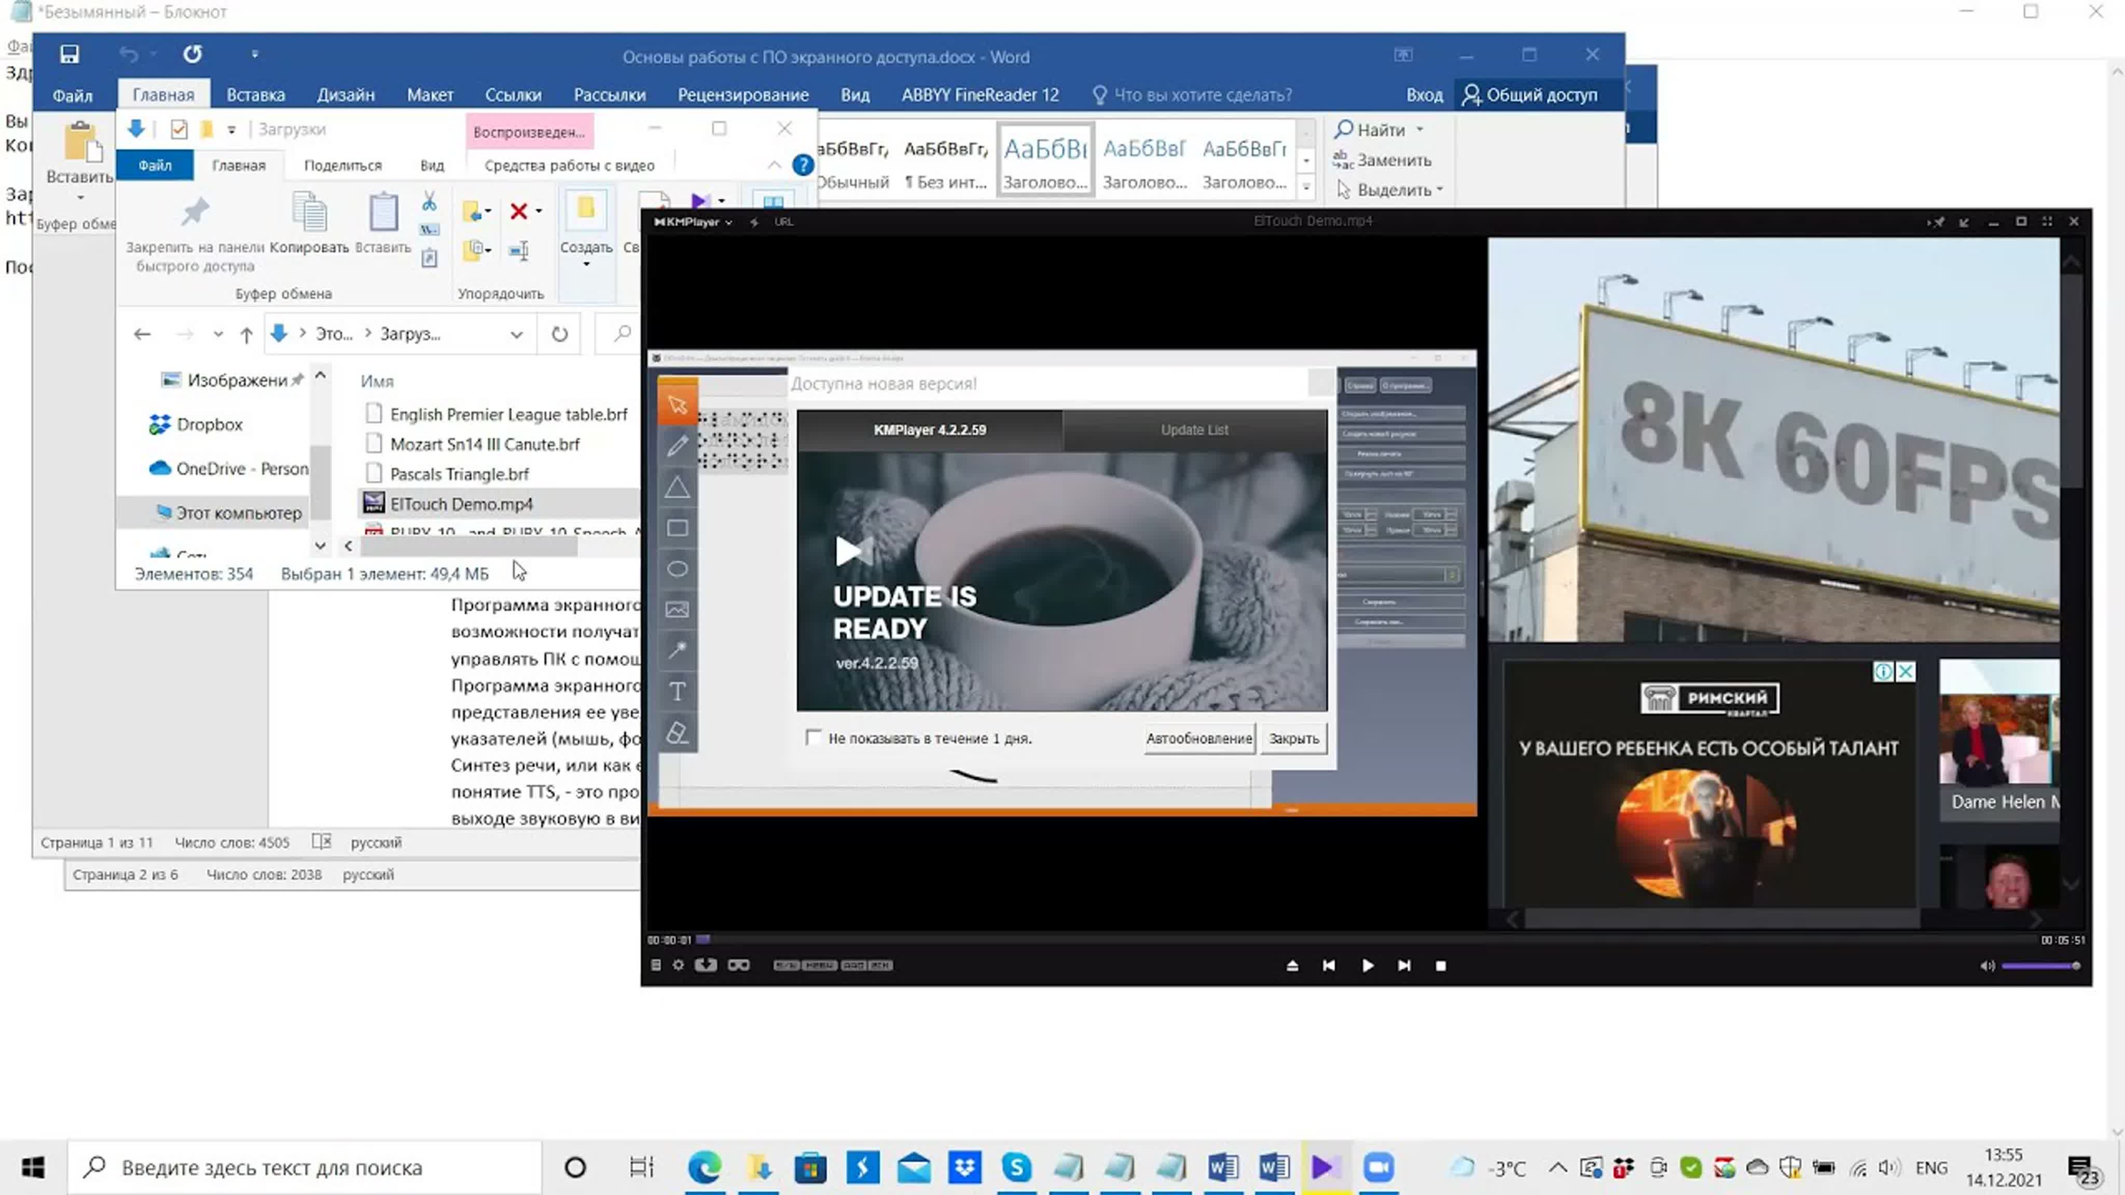Skip to next track in KMPlayer
2125x1195 pixels.
[1404, 966]
